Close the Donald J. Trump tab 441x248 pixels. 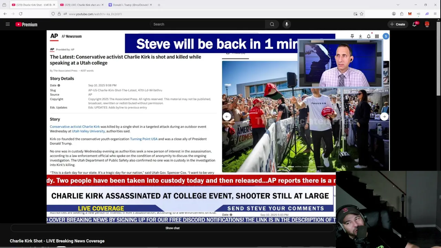click(151, 5)
